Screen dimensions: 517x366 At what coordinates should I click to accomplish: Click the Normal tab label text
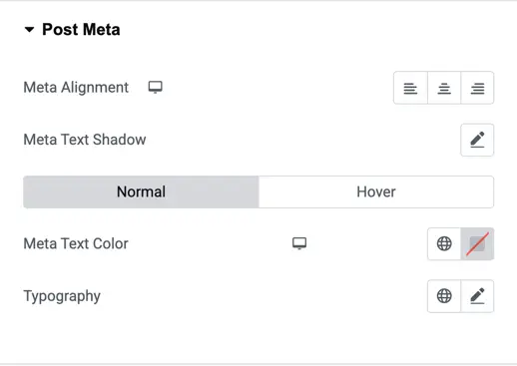tap(141, 191)
